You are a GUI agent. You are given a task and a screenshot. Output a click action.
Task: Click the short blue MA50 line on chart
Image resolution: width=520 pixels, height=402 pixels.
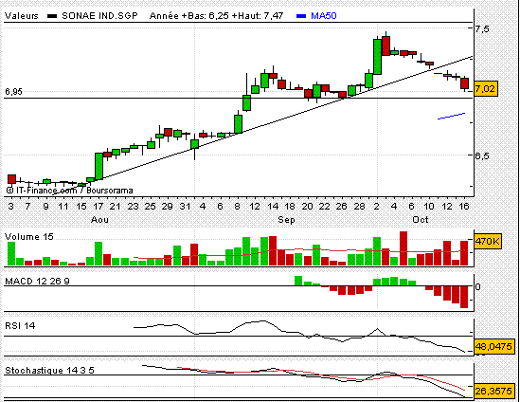point(452,116)
